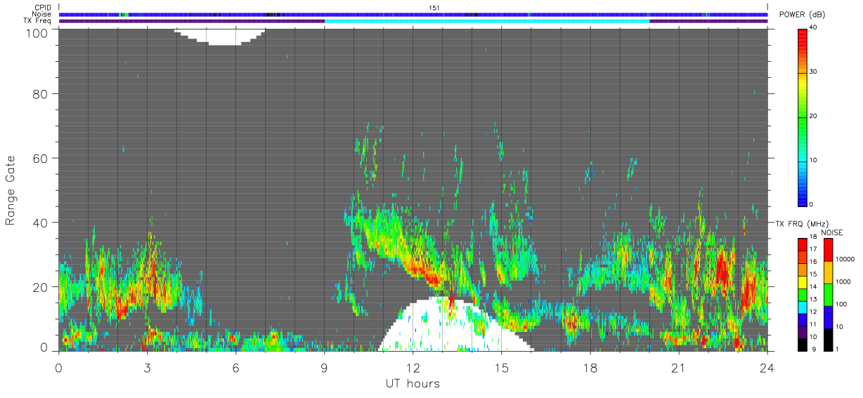Viewport: 863px width, 398px height.
Task: Click the 21 tick on UT hours axis
Action: coord(679,367)
